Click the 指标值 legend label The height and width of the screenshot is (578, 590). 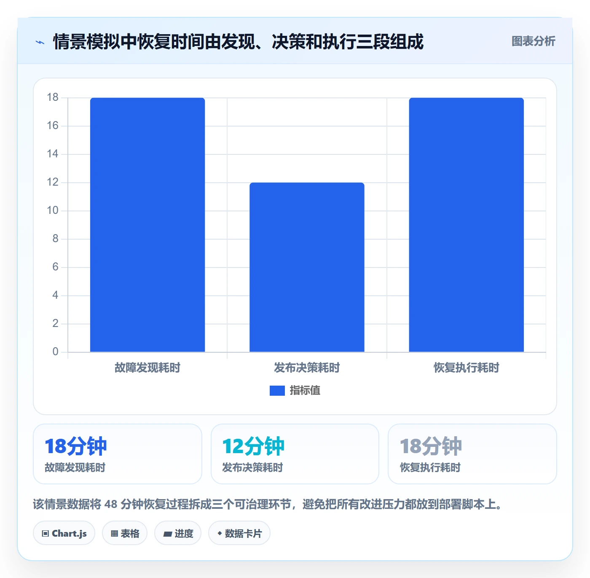[x=305, y=391]
